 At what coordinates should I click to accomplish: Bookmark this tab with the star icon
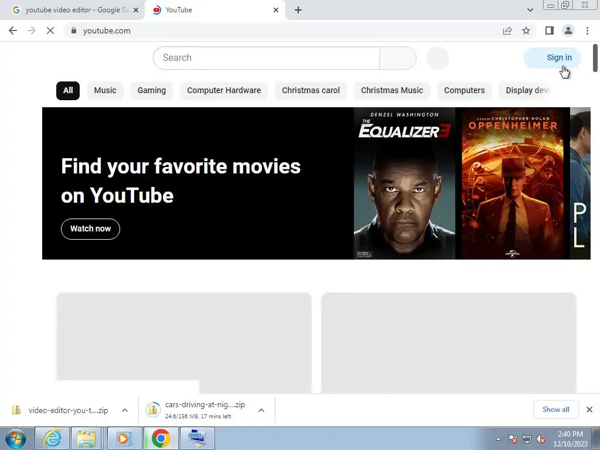point(526,30)
